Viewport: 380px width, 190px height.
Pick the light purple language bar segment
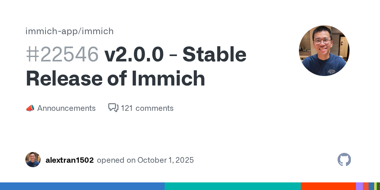[359, 186]
